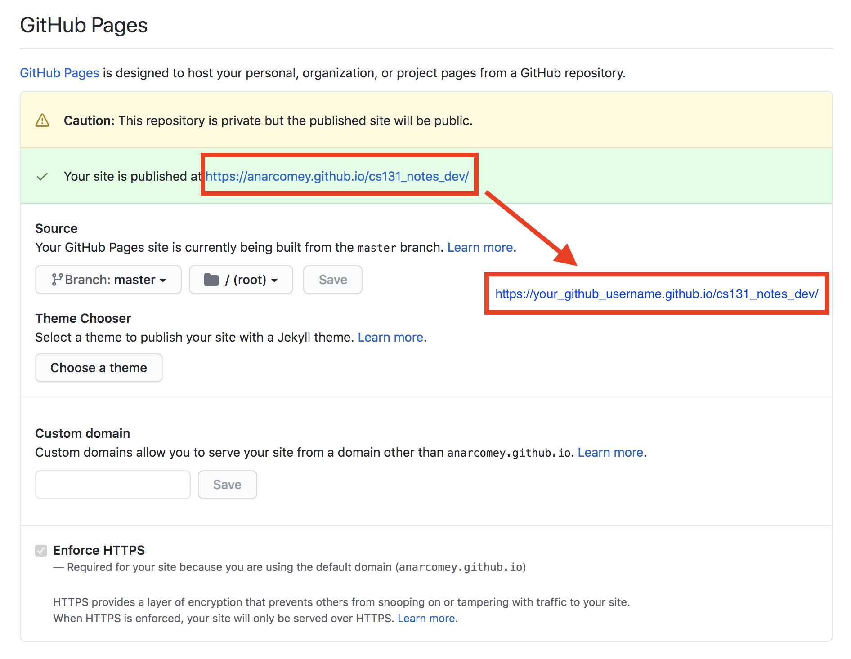Open Learn more link about HTTPS enforcement
This screenshot has width=851, height=659.
[x=426, y=619]
